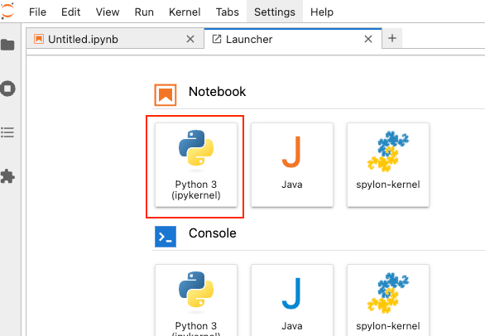Open the View menu
Screen dimensions: 485x336
pos(108,12)
